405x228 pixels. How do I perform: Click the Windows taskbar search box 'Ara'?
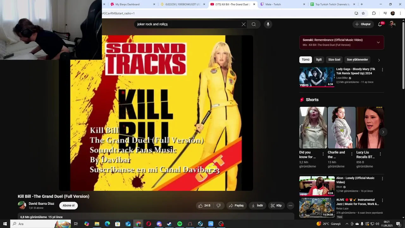40,224
